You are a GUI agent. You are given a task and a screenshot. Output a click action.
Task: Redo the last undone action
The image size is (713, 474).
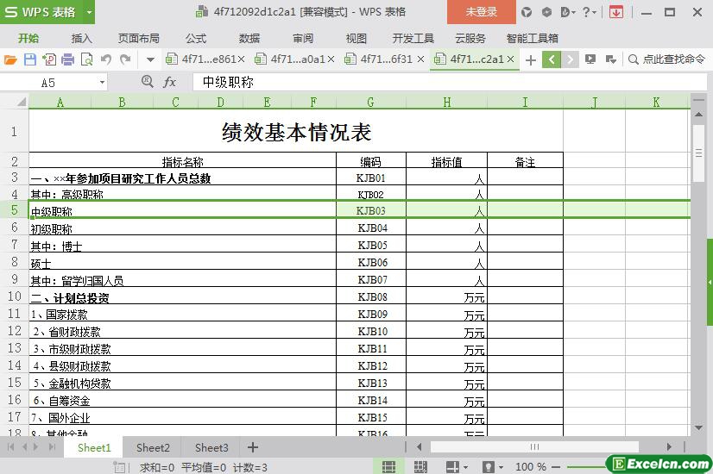[125, 59]
